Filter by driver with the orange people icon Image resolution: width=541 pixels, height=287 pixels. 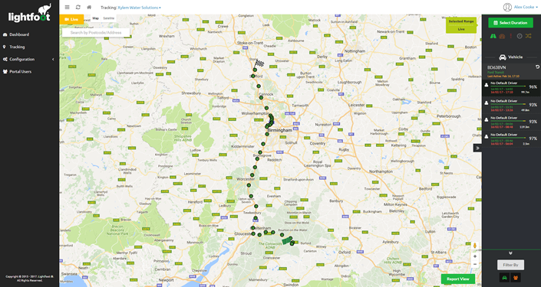(516, 277)
